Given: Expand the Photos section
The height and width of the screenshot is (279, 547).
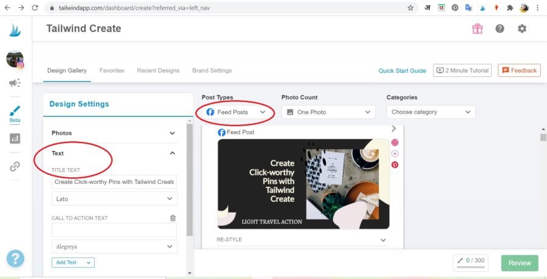Looking at the screenshot, I should [x=114, y=133].
